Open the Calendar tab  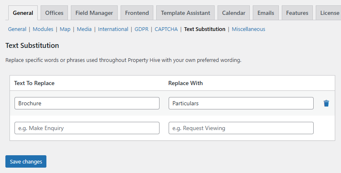pos(234,13)
